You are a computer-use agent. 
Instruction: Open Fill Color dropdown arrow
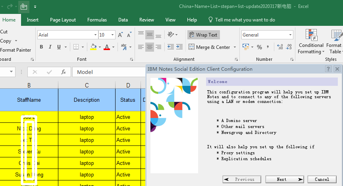[x=100, y=47]
